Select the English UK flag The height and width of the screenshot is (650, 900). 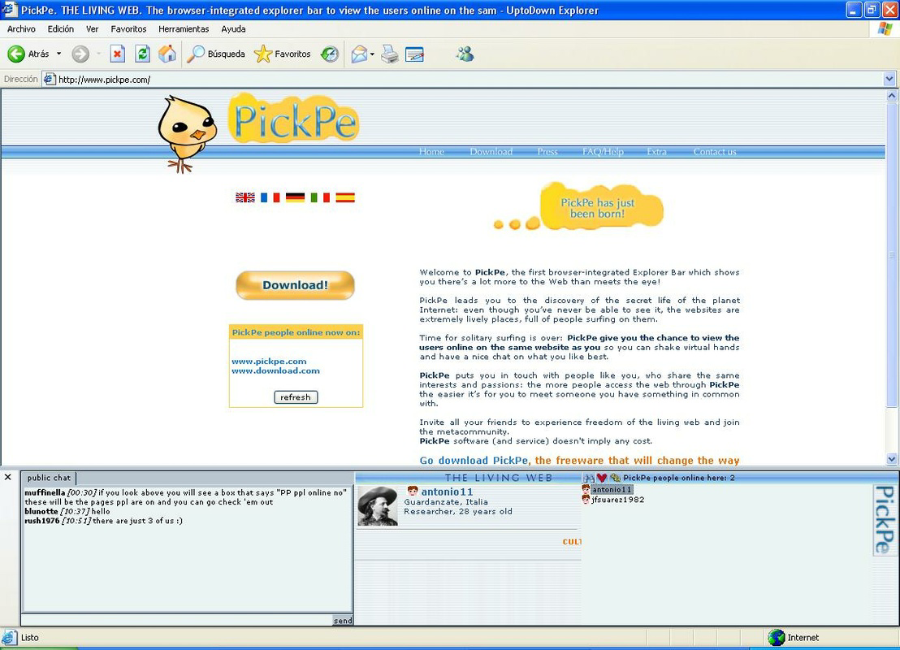(x=245, y=197)
